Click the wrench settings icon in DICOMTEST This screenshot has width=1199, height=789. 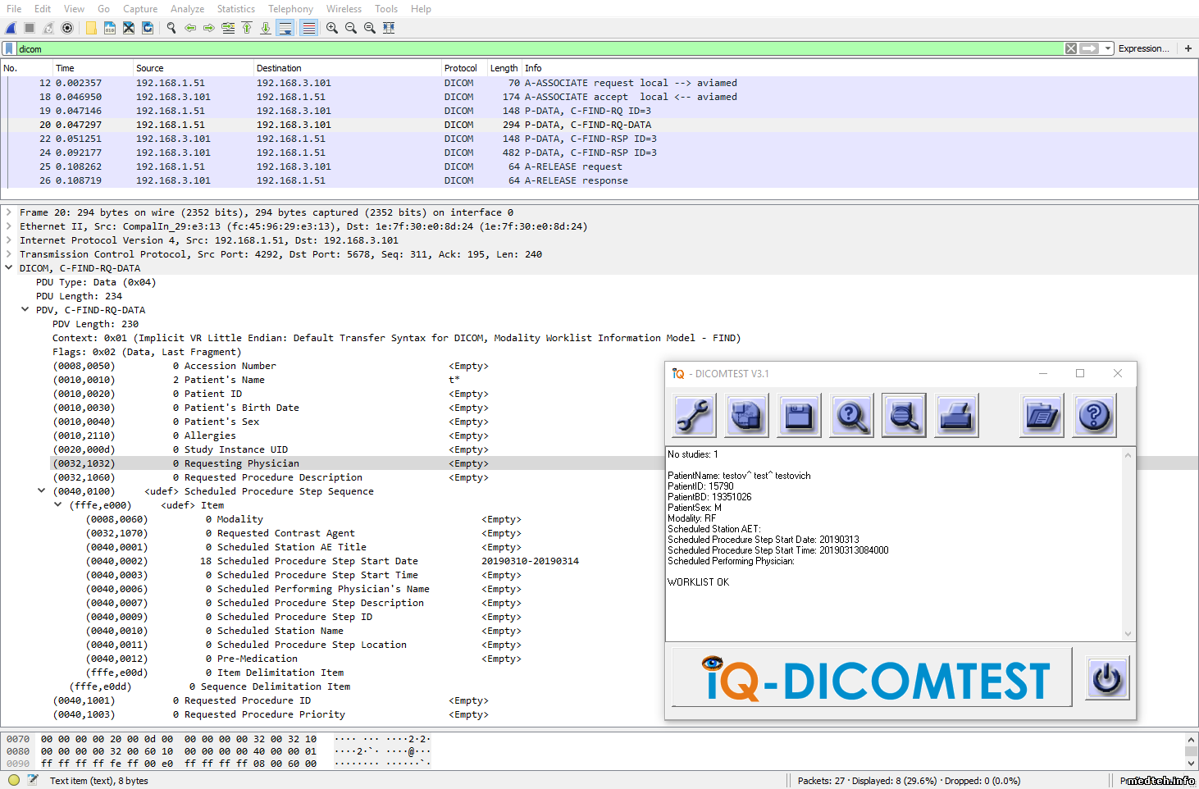pyautogui.click(x=694, y=416)
